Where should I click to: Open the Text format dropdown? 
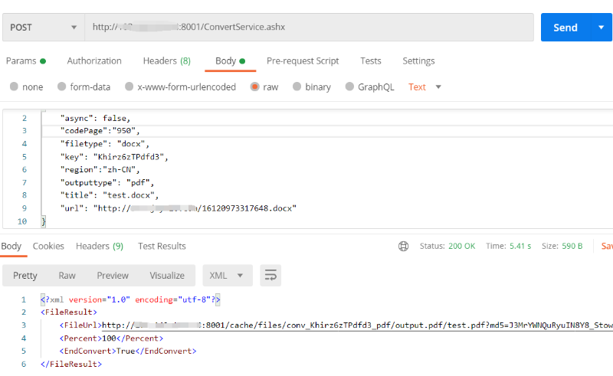pos(425,87)
